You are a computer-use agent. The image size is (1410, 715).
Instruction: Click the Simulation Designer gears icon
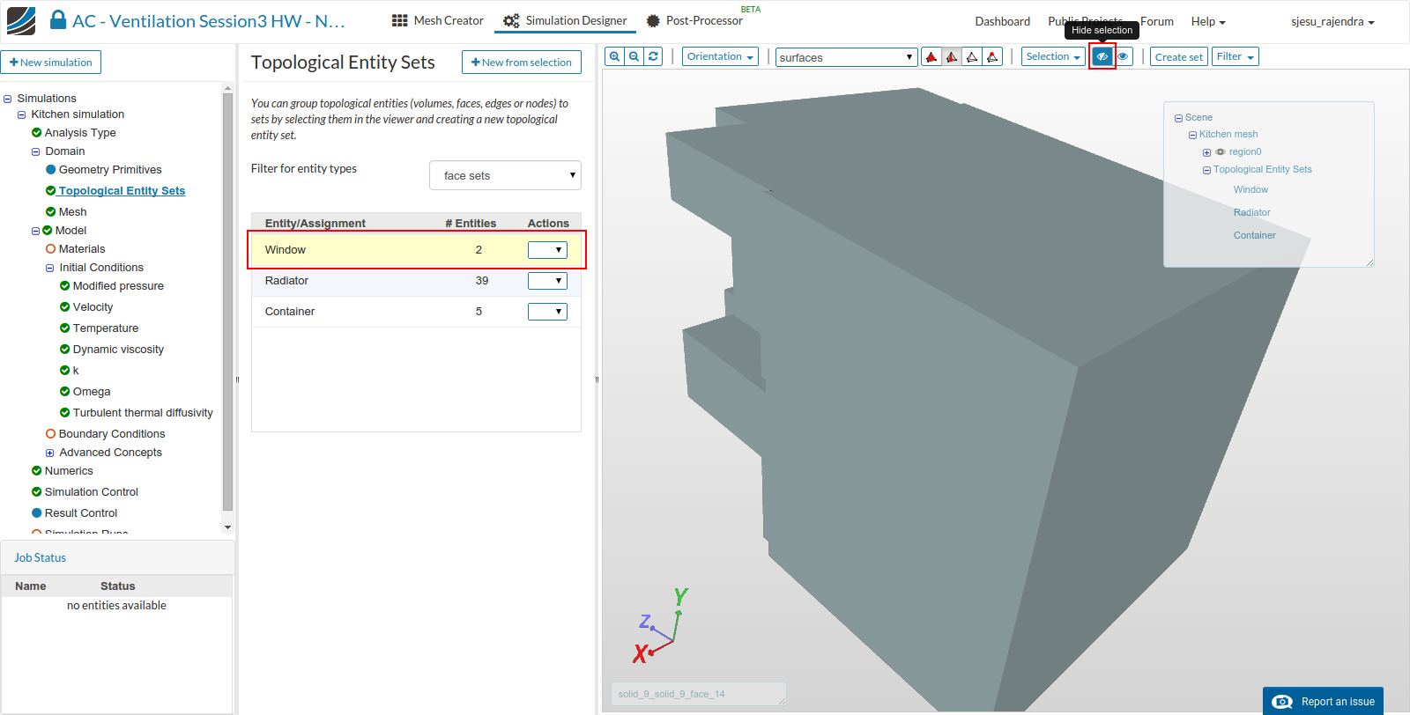point(511,20)
